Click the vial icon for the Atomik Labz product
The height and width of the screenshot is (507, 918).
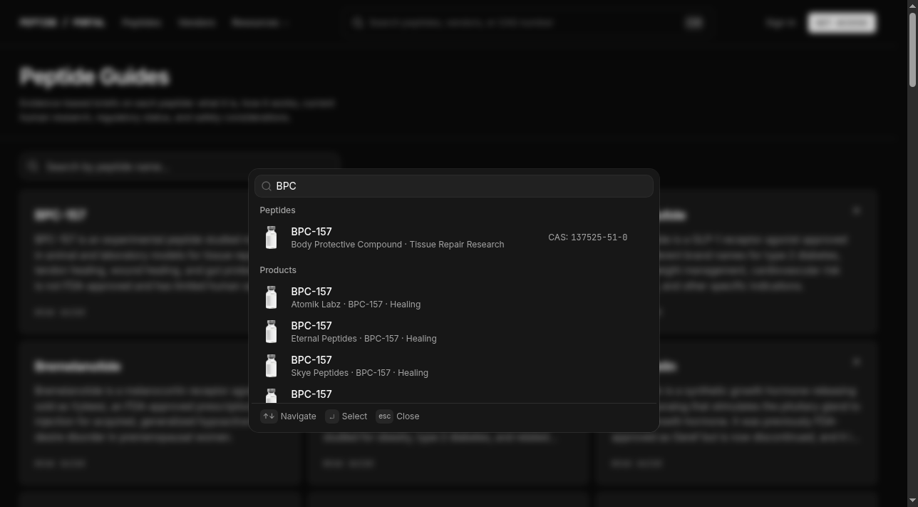(x=271, y=297)
